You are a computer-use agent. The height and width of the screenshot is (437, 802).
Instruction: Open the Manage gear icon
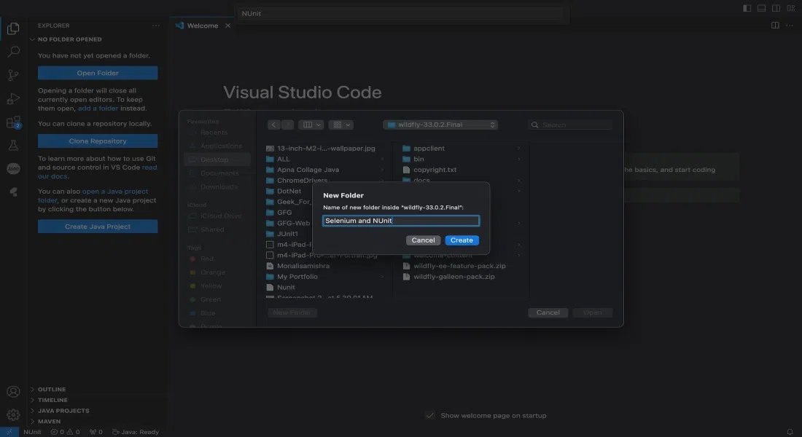tap(13, 414)
